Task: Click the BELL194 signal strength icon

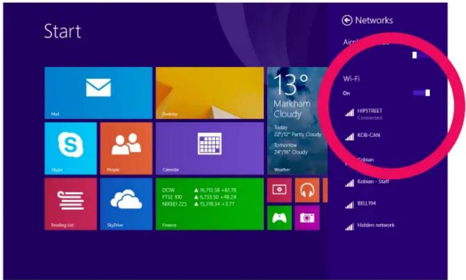Action: pos(349,205)
